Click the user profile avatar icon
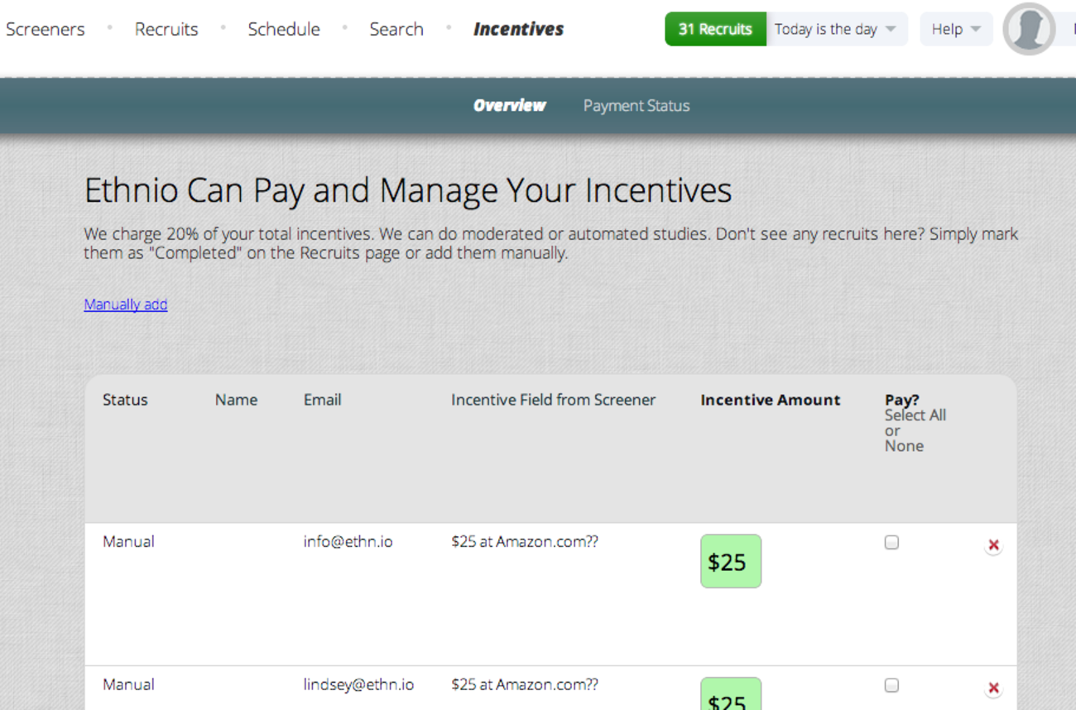 [x=1028, y=29]
